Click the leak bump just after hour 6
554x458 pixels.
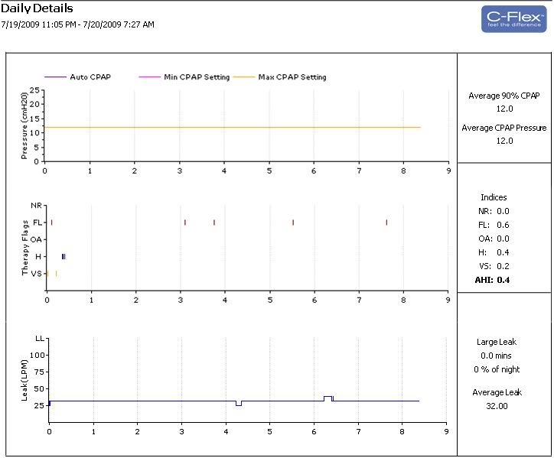click(328, 398)
